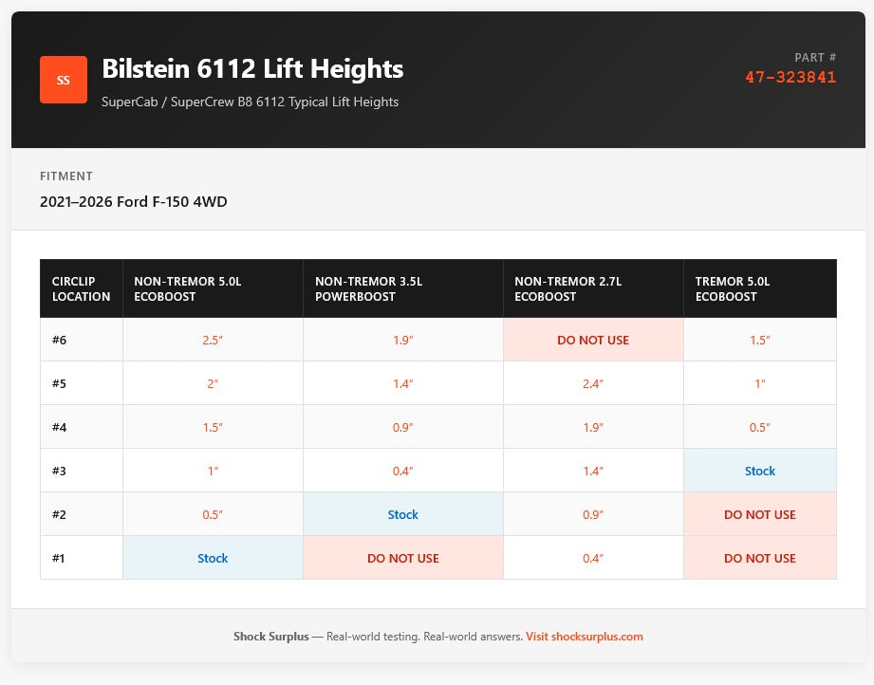
Task: Click the Tremor 5.0L EcoBoost column header
Action: (x=760, y=288)
